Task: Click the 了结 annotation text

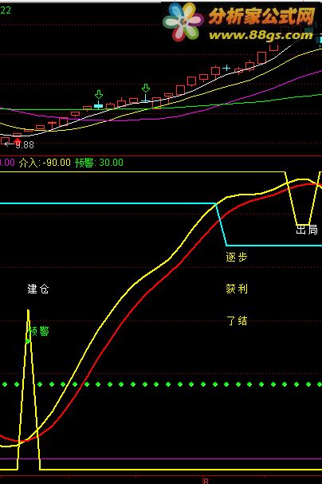Action: pos(238,321)
